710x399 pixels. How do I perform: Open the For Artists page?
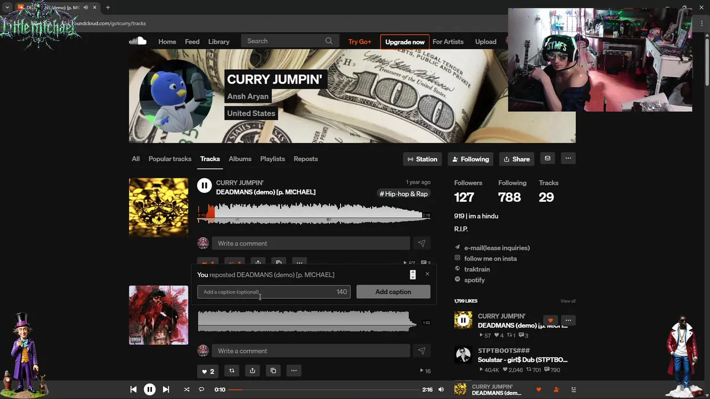pos(448,42)
